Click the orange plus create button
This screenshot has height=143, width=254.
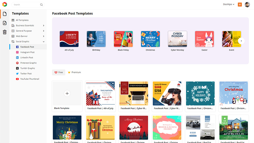240,5
